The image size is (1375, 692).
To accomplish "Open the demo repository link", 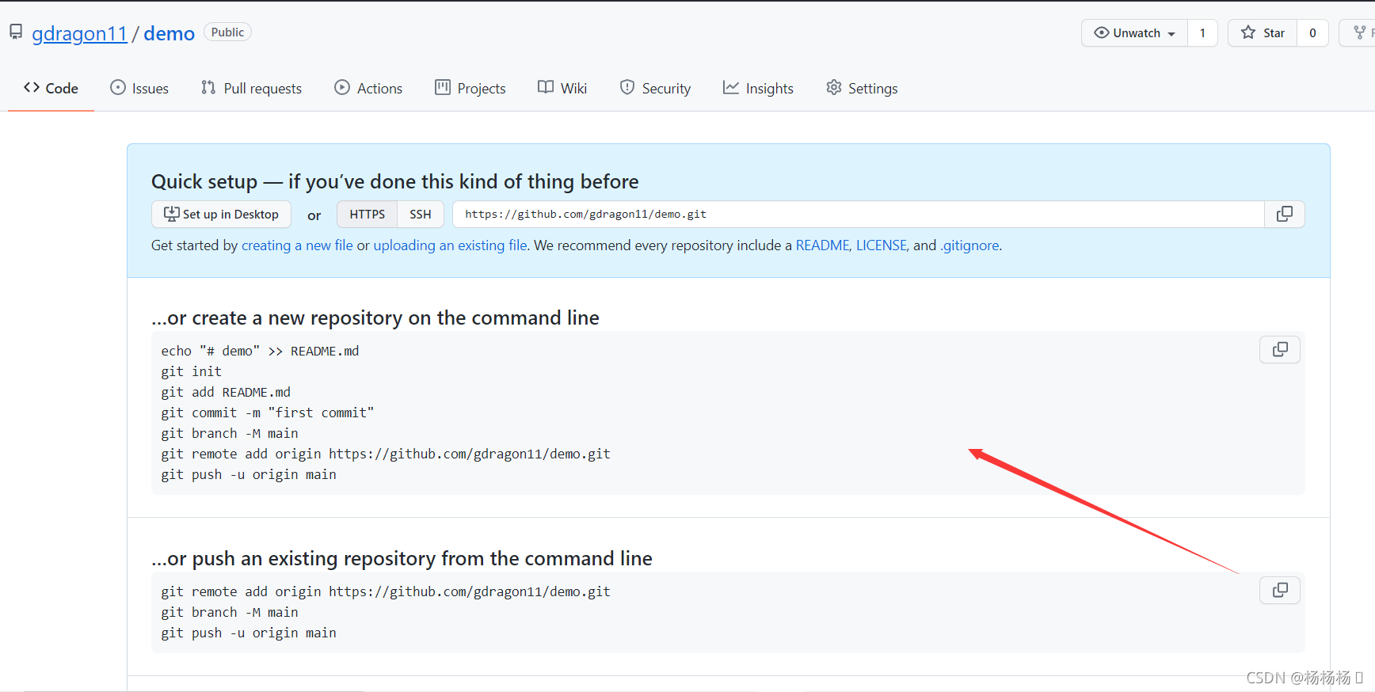I will [x=169, y=33].
